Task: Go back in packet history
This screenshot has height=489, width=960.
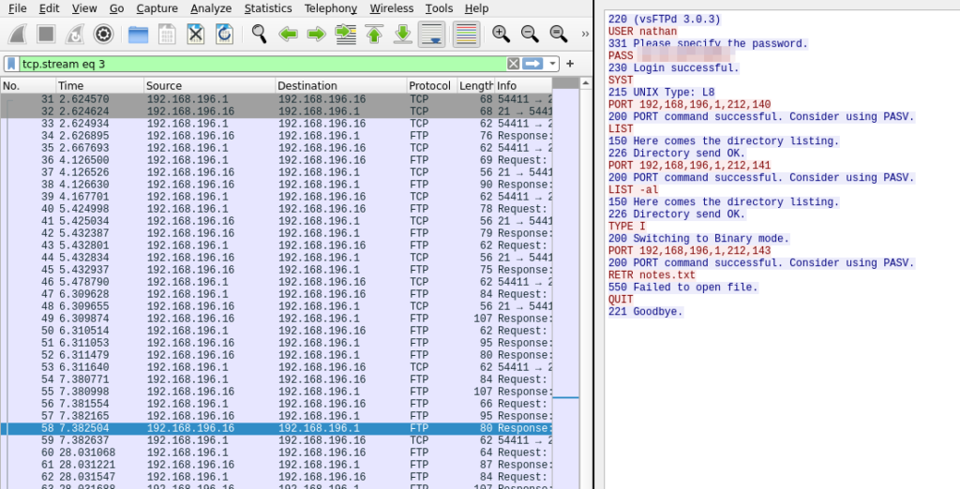Action: click(x=288, y=35)
